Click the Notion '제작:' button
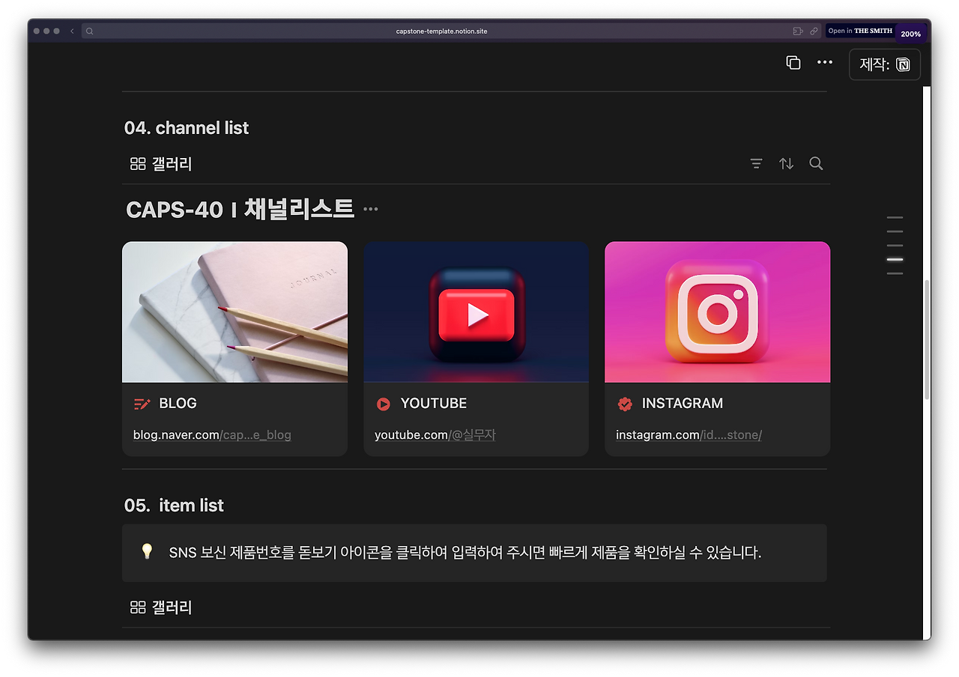Viewport: 959px width, 677px height. click(x=885, y=64)
